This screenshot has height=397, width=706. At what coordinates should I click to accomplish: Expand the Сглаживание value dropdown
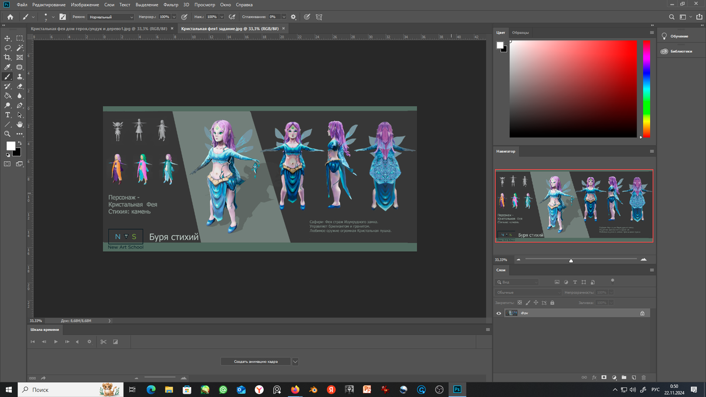pyautogui.click(x=284, y=17)
